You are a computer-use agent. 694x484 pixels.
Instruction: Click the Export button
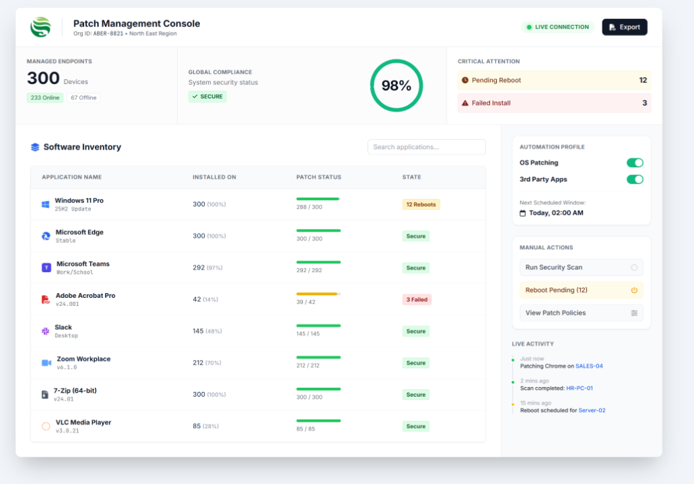(x=624, y=26)
